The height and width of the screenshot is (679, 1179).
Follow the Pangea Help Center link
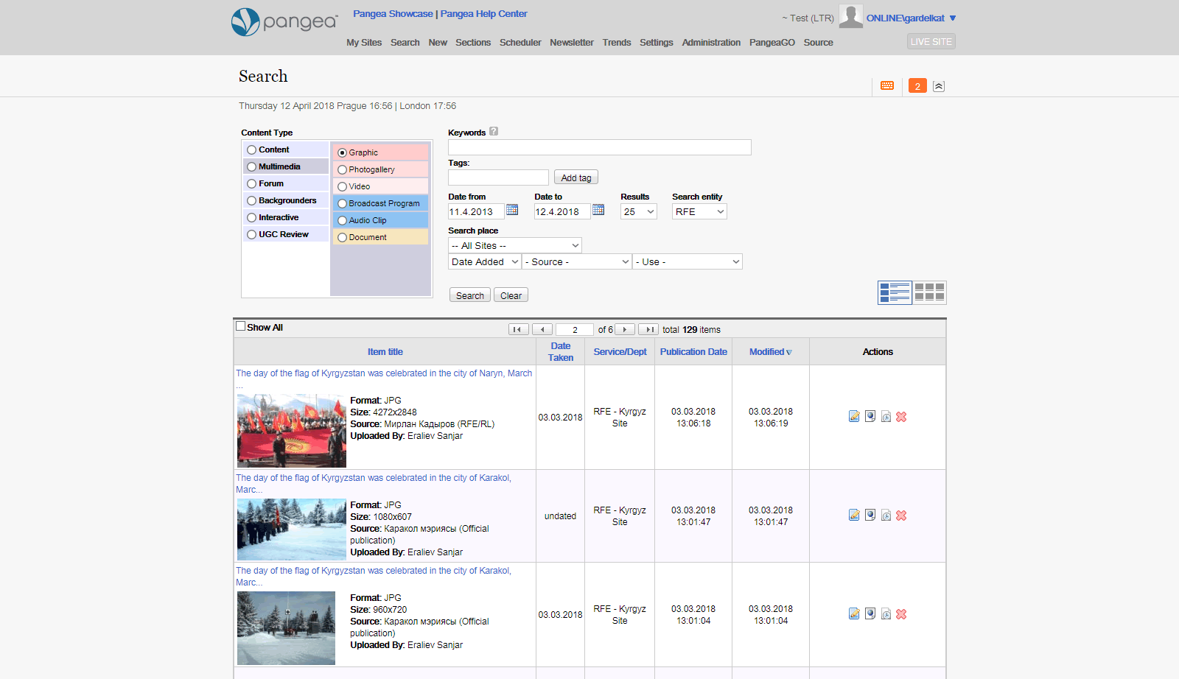point(484,14)
